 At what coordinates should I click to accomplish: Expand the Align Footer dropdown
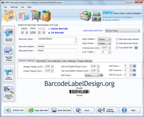[x=104, y=43]
